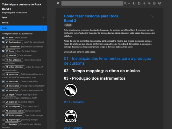Click the checkmark save icon in top toolbar
Image resolution: width=172 pixels, height=129 pixels.
[x=160, y=3]
